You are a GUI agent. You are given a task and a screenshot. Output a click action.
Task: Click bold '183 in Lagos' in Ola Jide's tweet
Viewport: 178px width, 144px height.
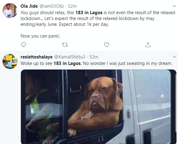point(89,13)
